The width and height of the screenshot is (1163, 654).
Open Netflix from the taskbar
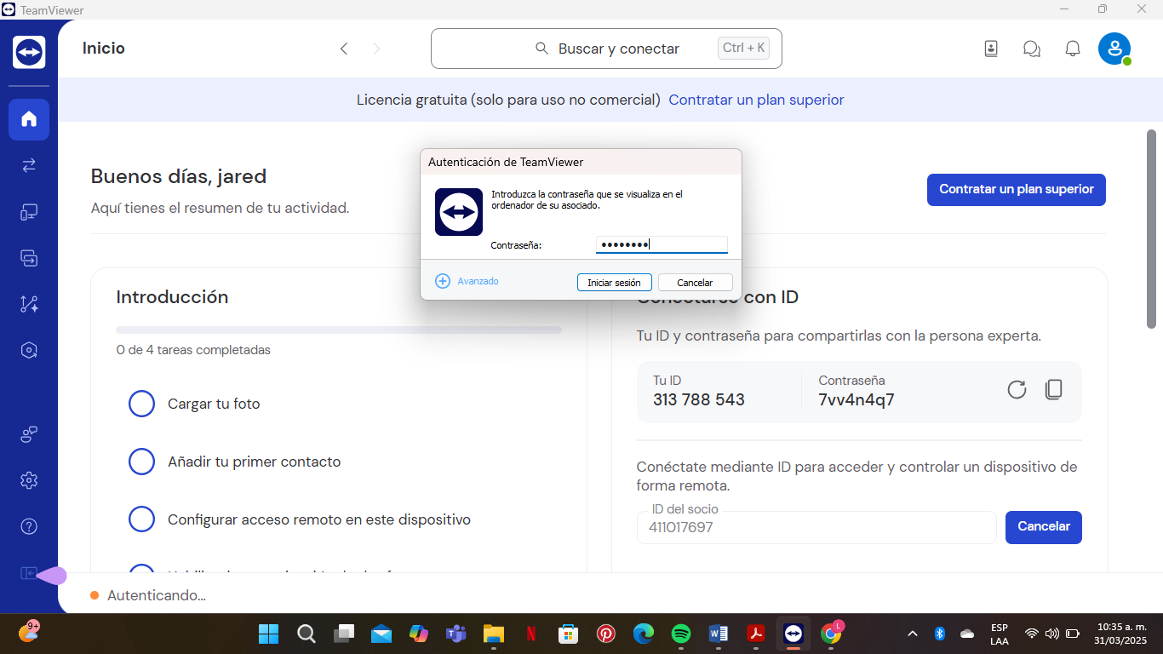(x=530, y=634)
